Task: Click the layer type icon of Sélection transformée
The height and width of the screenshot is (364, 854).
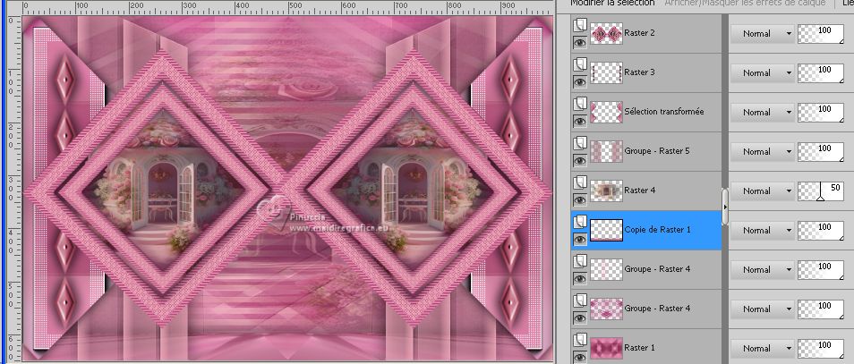Action: tap(580, 104)
